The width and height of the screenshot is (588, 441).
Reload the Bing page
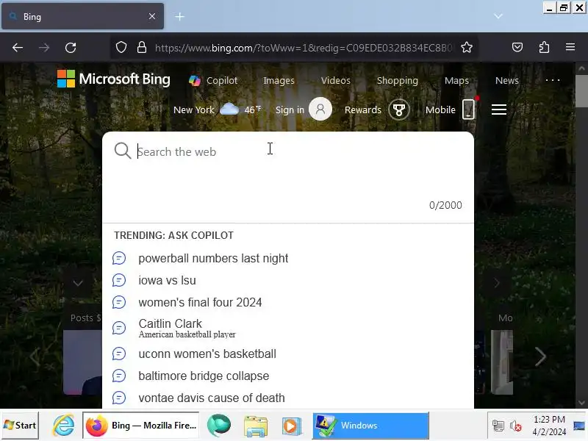[71, 48]
